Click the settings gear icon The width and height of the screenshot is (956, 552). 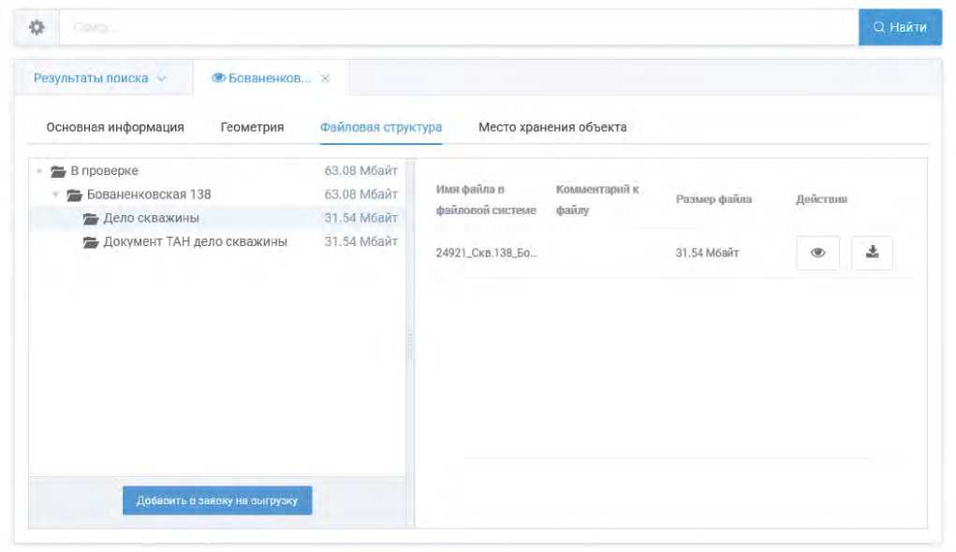tap(37, 28)
